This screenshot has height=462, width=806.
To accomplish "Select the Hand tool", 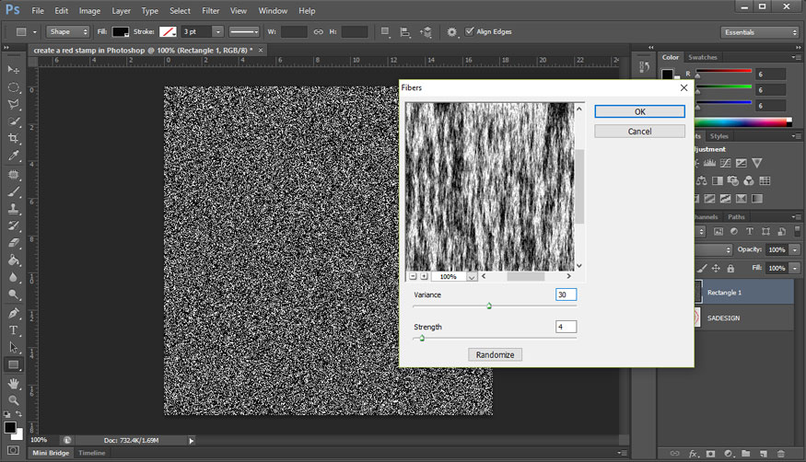I will point(14,383).
